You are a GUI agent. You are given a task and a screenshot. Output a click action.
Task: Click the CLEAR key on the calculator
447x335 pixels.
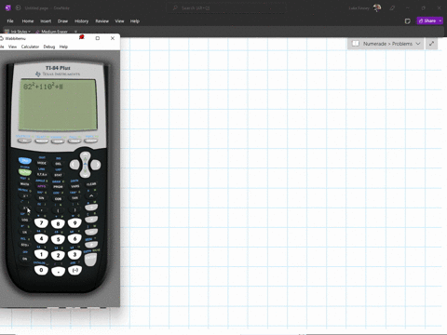[x=91, y=184]
